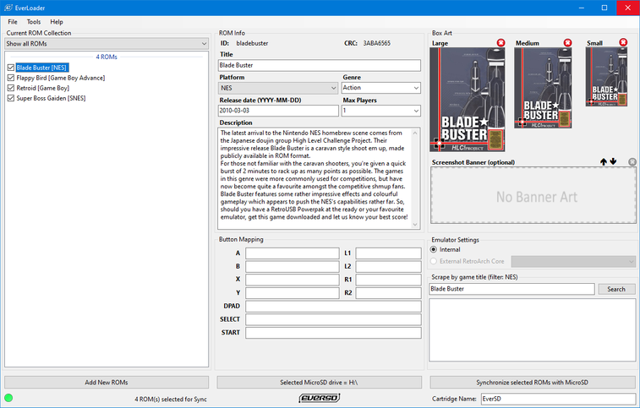
Task: Click the SELECT mapping field
Action: coord(333,319)
